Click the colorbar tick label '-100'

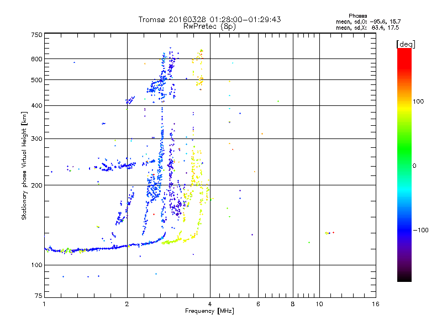tap(421, 230)
